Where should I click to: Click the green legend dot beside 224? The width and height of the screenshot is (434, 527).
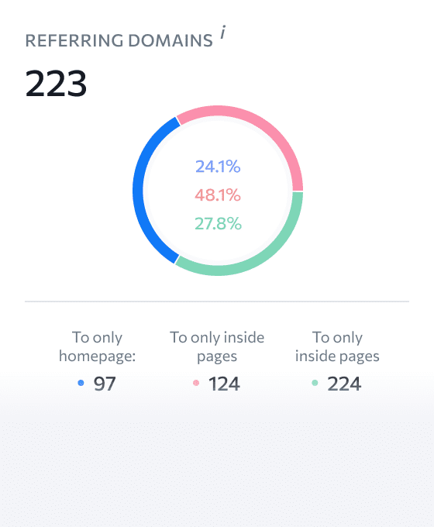click(315, 383)
